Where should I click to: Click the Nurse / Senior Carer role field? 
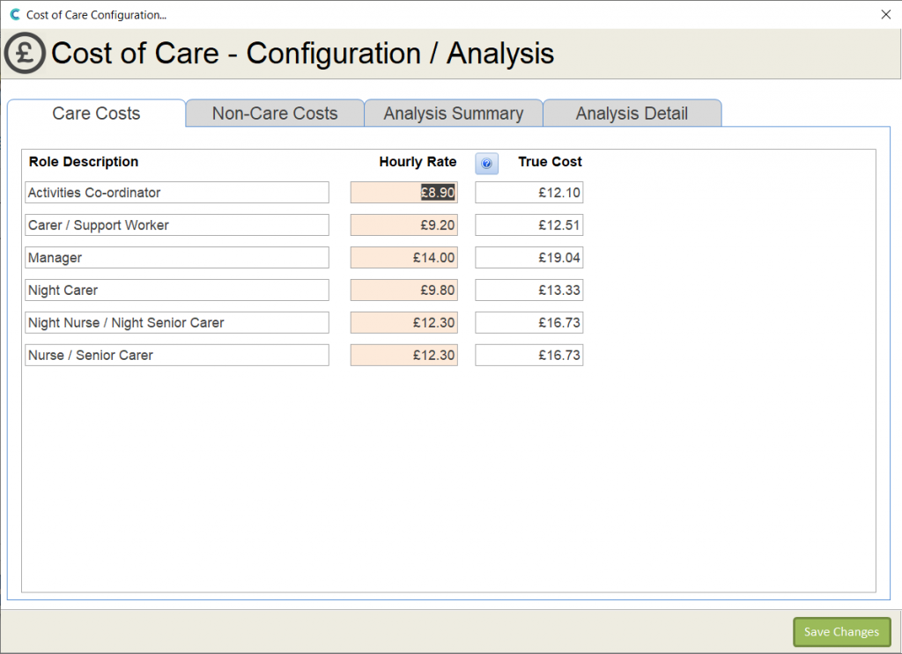[177, 356]
